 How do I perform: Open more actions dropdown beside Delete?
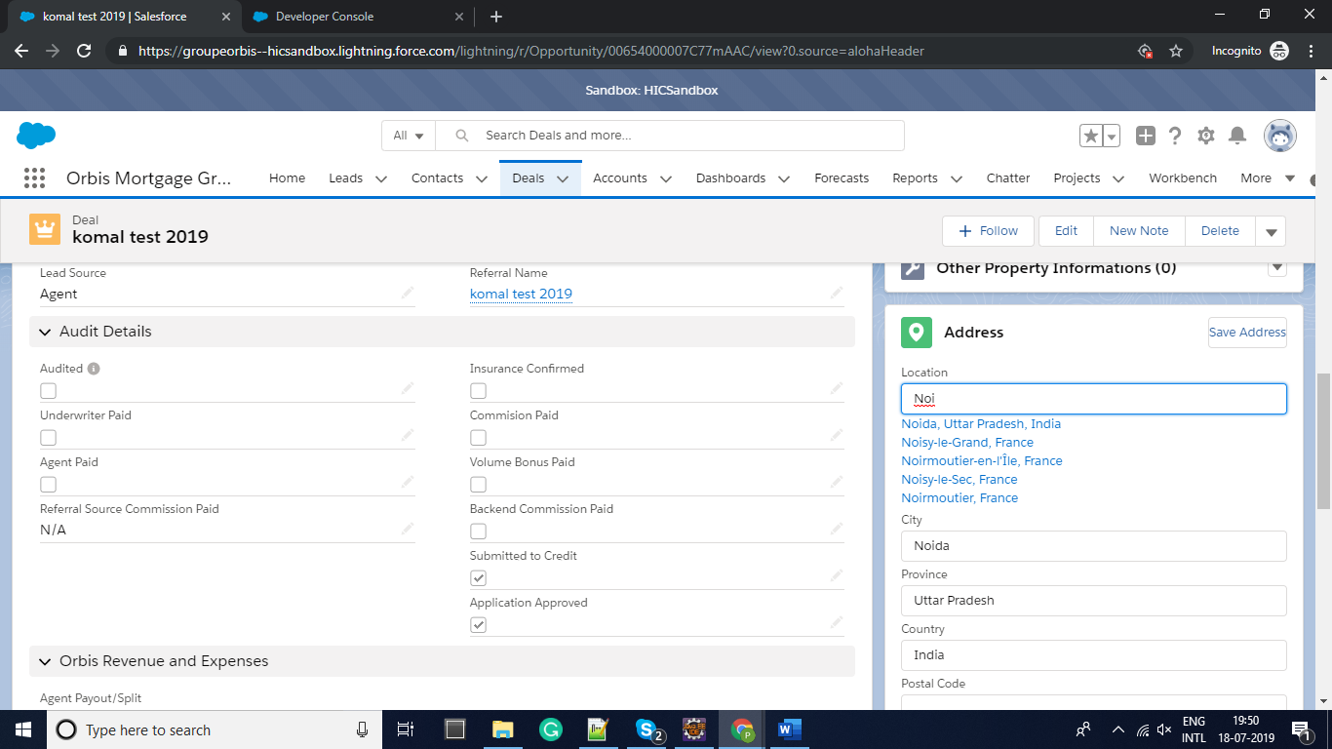[1271, 231]
